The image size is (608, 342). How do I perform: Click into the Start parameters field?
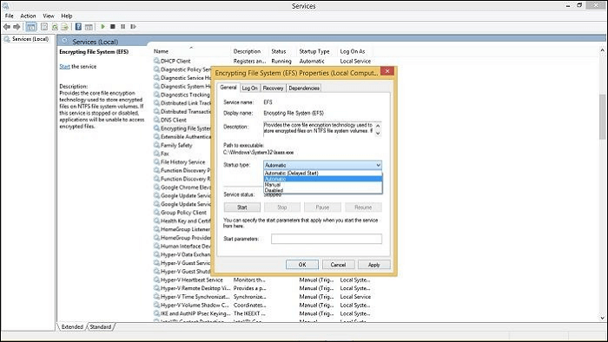327,239
